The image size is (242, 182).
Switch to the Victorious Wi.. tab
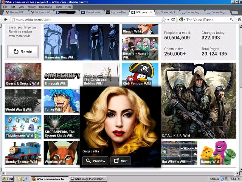tap(42, 12)
